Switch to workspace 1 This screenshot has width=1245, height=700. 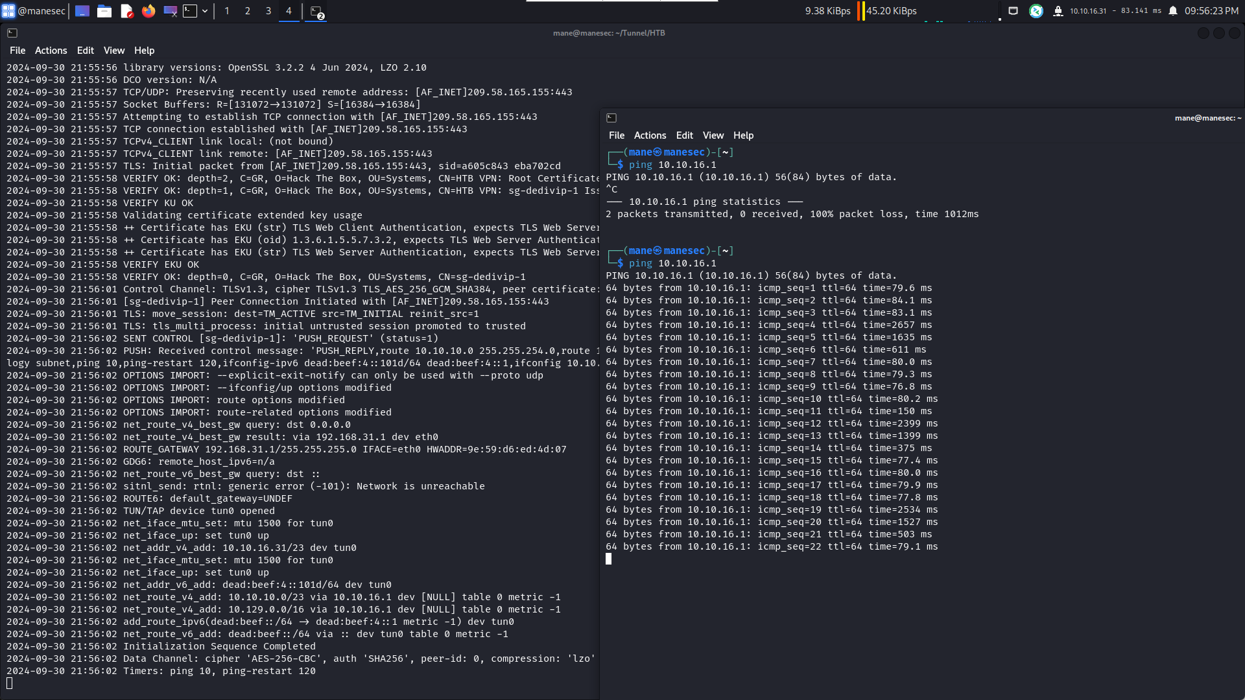pyautogui.click(x=227, y=11)
